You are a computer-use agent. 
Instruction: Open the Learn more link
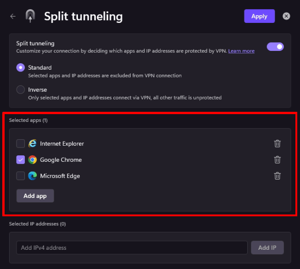tap(241, 51)
